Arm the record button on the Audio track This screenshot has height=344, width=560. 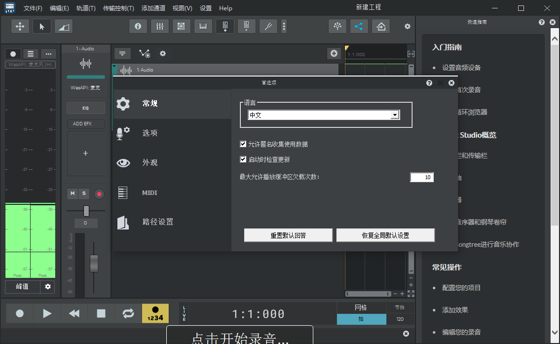(x=99, y=194)
